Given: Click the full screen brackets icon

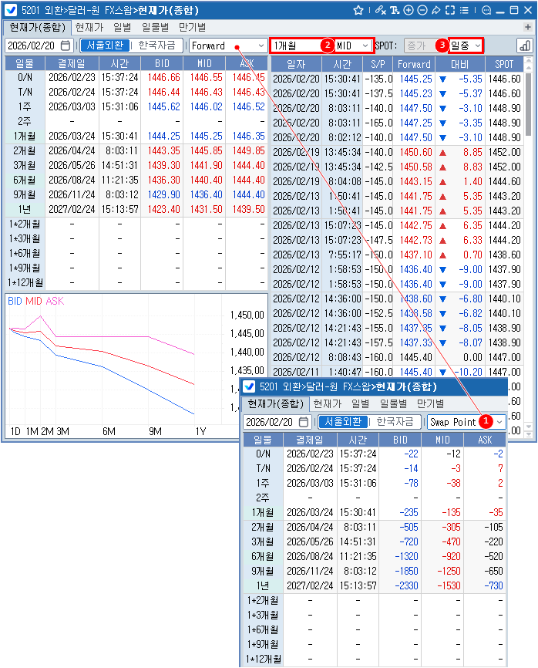Looking at the screenshot, I should pyautogui.click(x=450, y=11).
